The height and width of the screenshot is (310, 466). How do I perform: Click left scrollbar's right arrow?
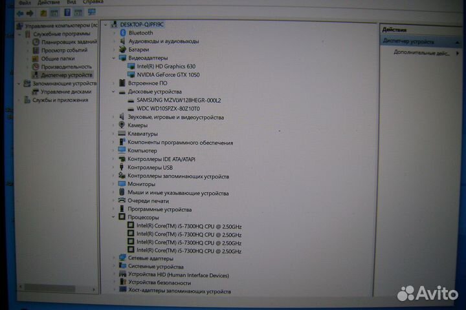(x=94, y=289)
